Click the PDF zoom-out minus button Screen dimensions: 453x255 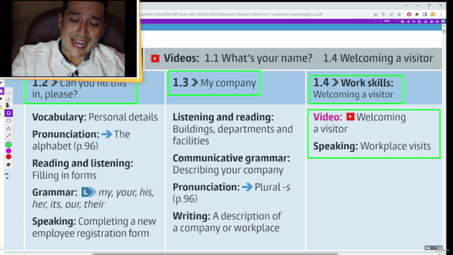(375, 21)
